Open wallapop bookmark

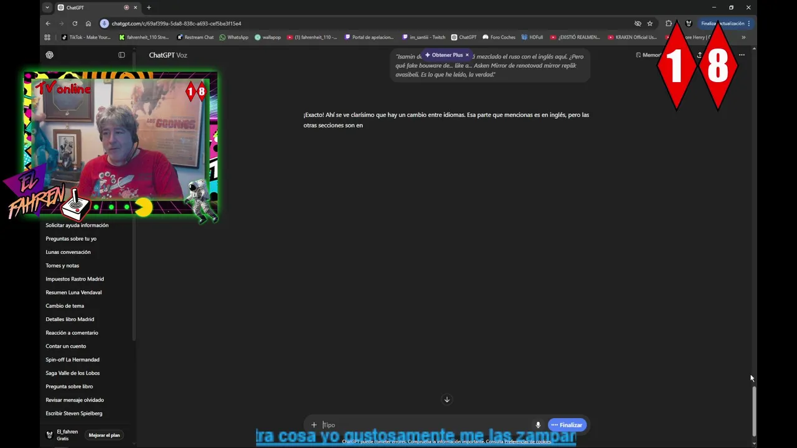pyautogui.click(x=267, y=37)
